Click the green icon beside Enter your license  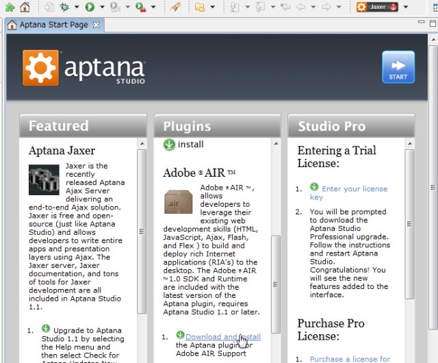[314, 186]
